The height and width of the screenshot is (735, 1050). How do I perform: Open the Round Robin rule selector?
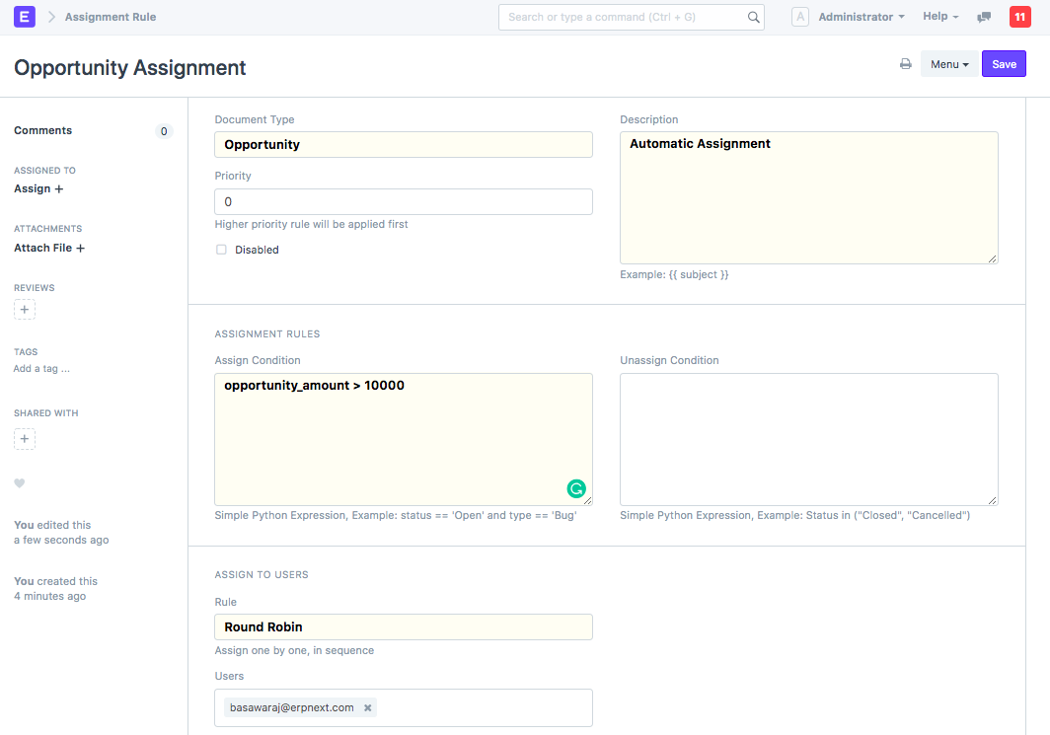point(403,626)
